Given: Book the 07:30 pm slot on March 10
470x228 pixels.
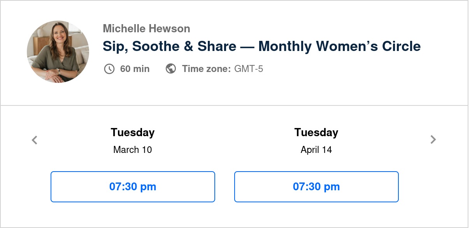Looking at the screenshot, I should click(x=133, y=187).
